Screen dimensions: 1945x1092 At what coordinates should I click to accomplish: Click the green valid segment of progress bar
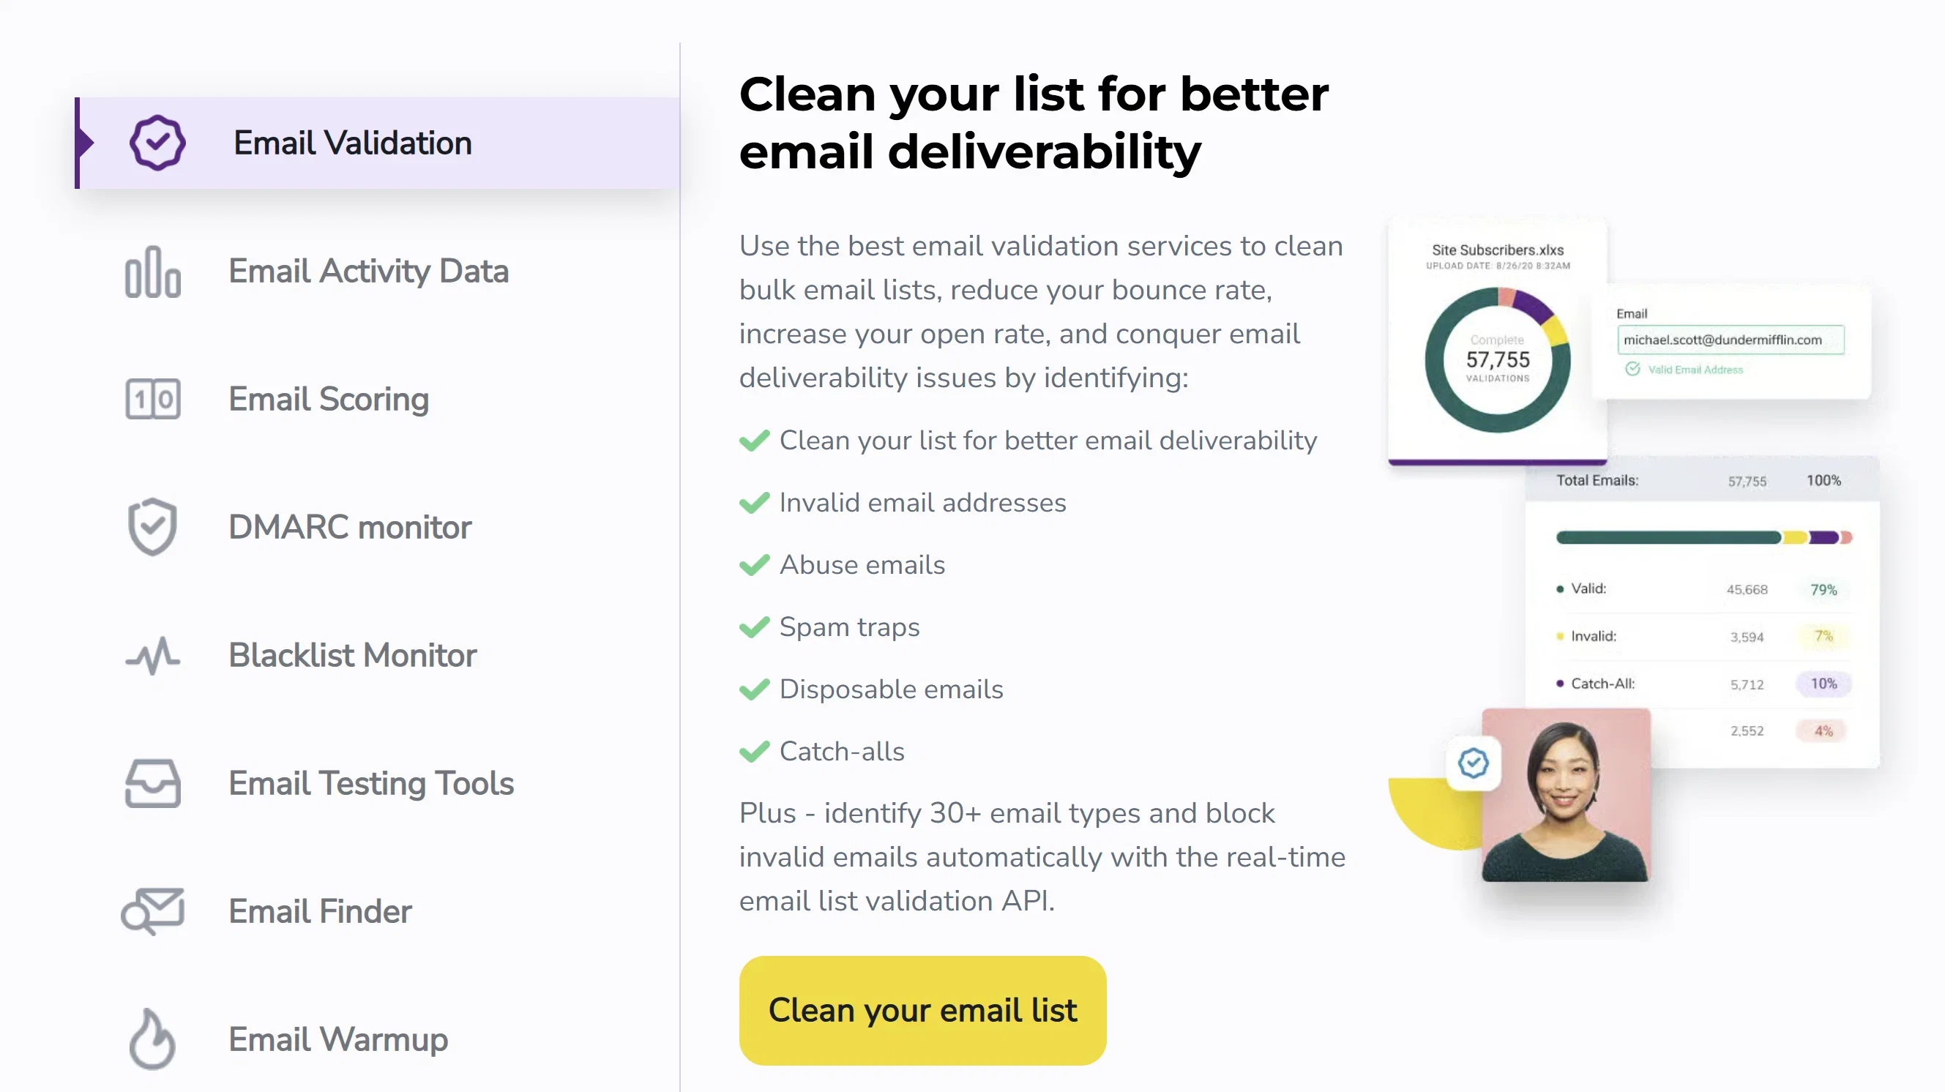point(1668,537)
